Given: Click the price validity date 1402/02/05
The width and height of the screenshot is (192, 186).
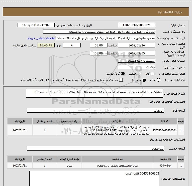Looking at the screenshot, I should [x=137, y=53].
